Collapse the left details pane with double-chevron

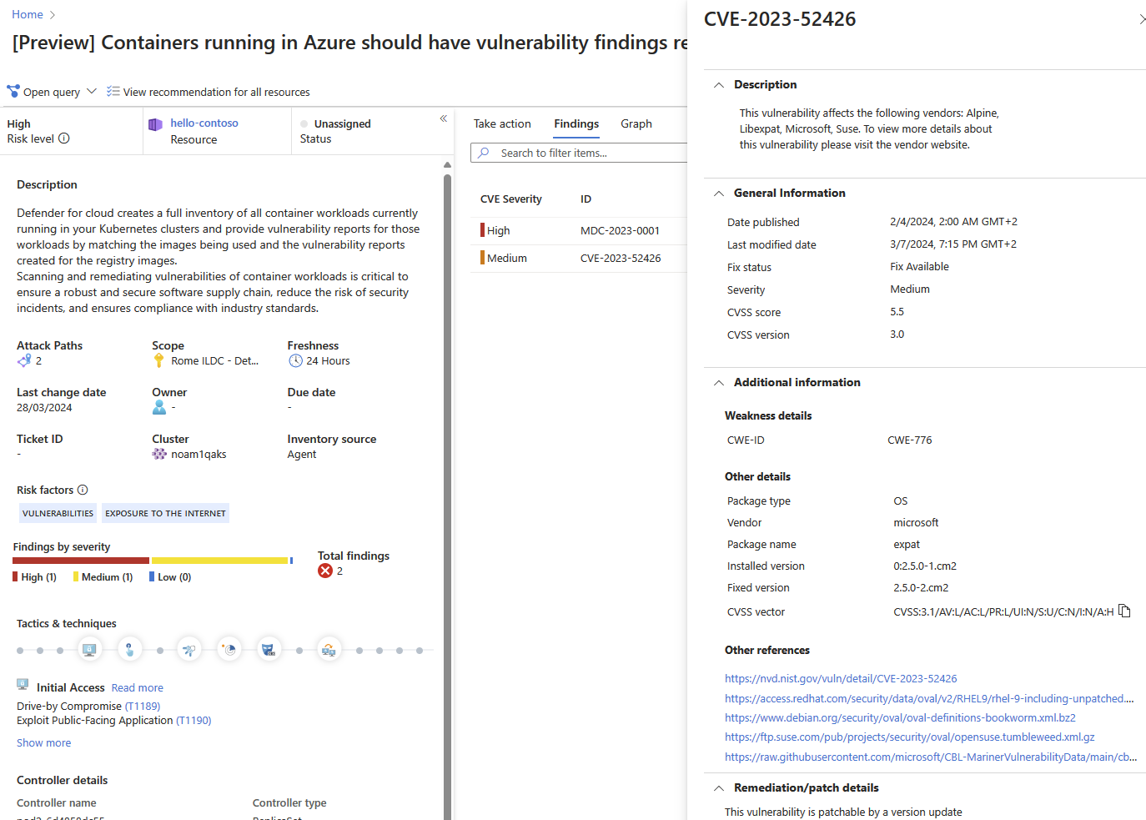click(444, 118)
